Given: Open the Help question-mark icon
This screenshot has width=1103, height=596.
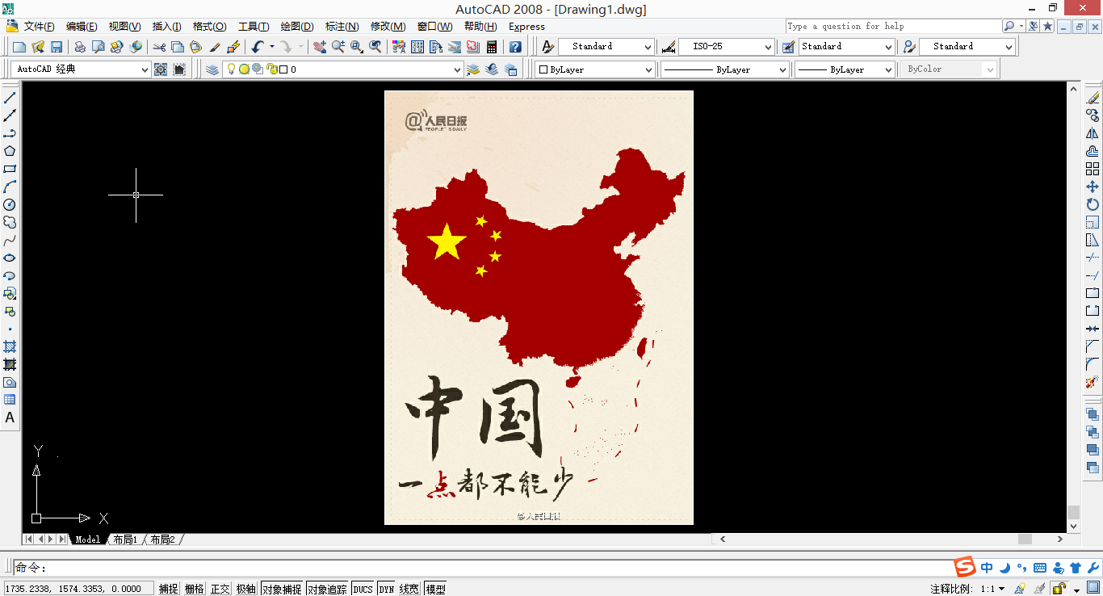Looking at the screenshot, I should coord(515,47).
